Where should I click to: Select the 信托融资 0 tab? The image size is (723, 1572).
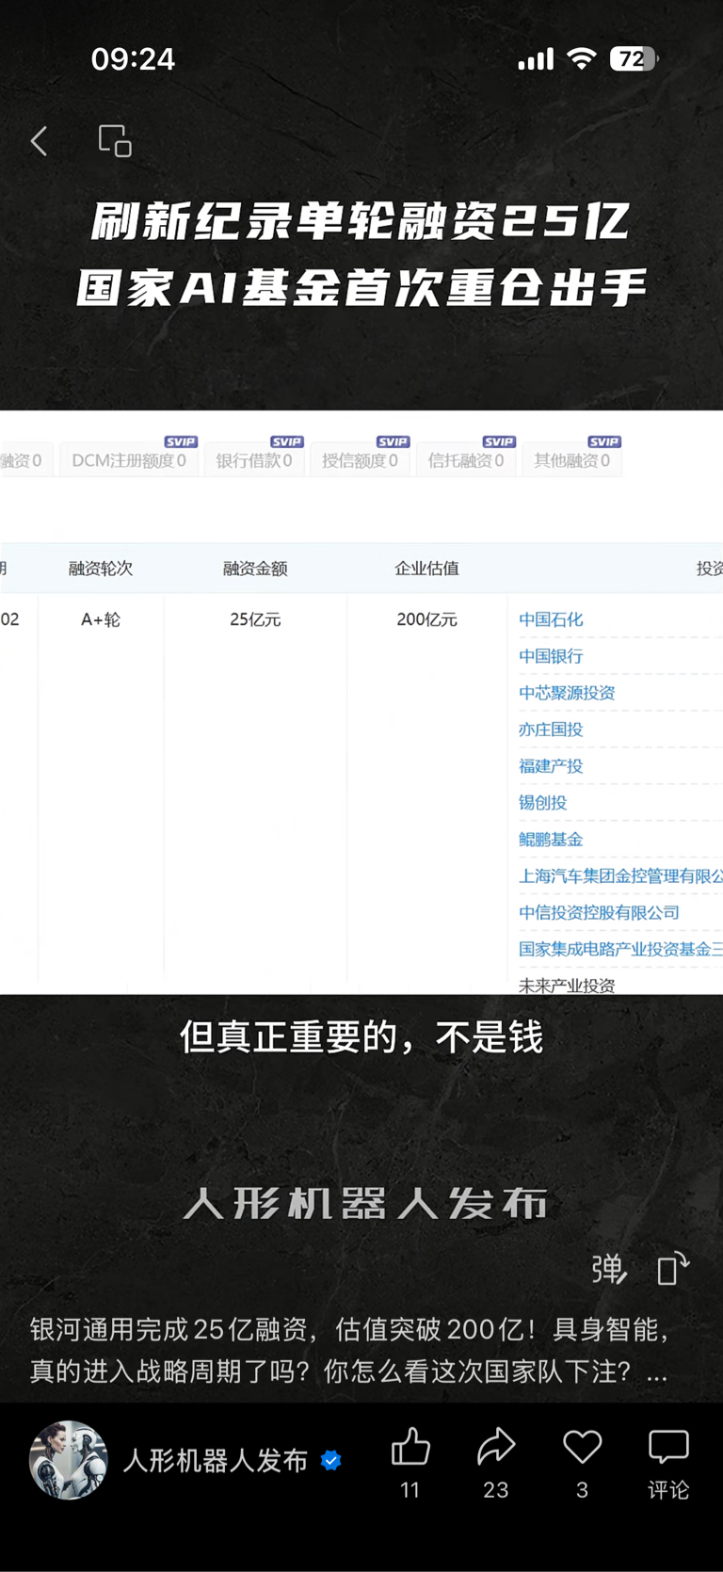pos(466,460)
